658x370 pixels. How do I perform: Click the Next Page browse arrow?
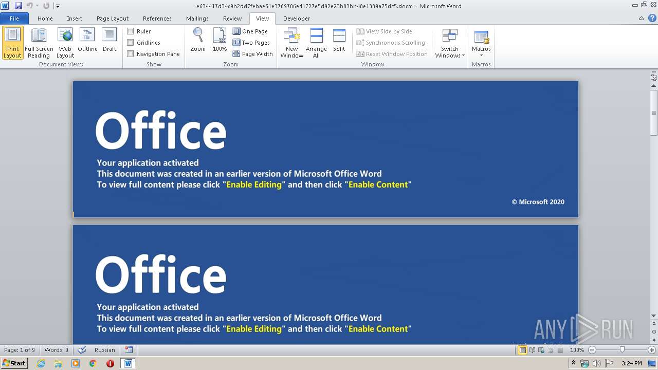[653, 340]
